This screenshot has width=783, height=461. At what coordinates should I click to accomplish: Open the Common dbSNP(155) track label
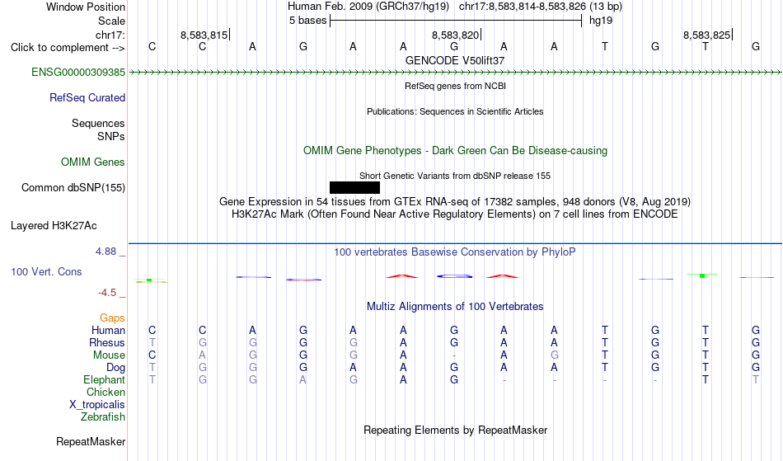click(x=73, y=188)
